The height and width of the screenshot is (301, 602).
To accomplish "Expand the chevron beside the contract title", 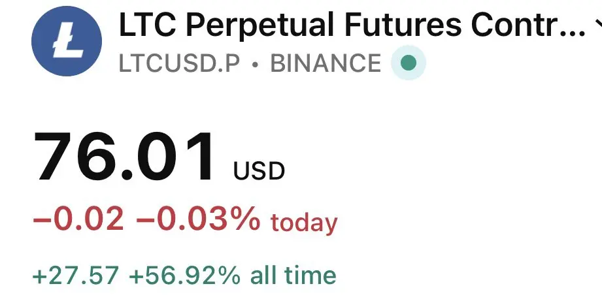I will 597,26.
